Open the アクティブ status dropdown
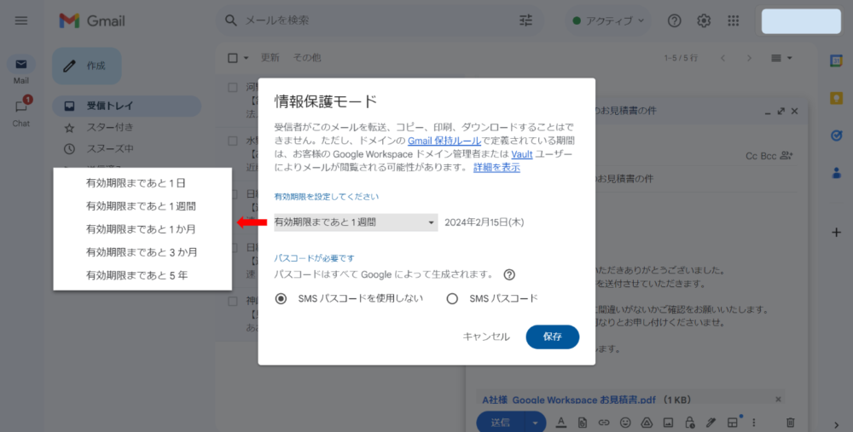 coord(608,20)
